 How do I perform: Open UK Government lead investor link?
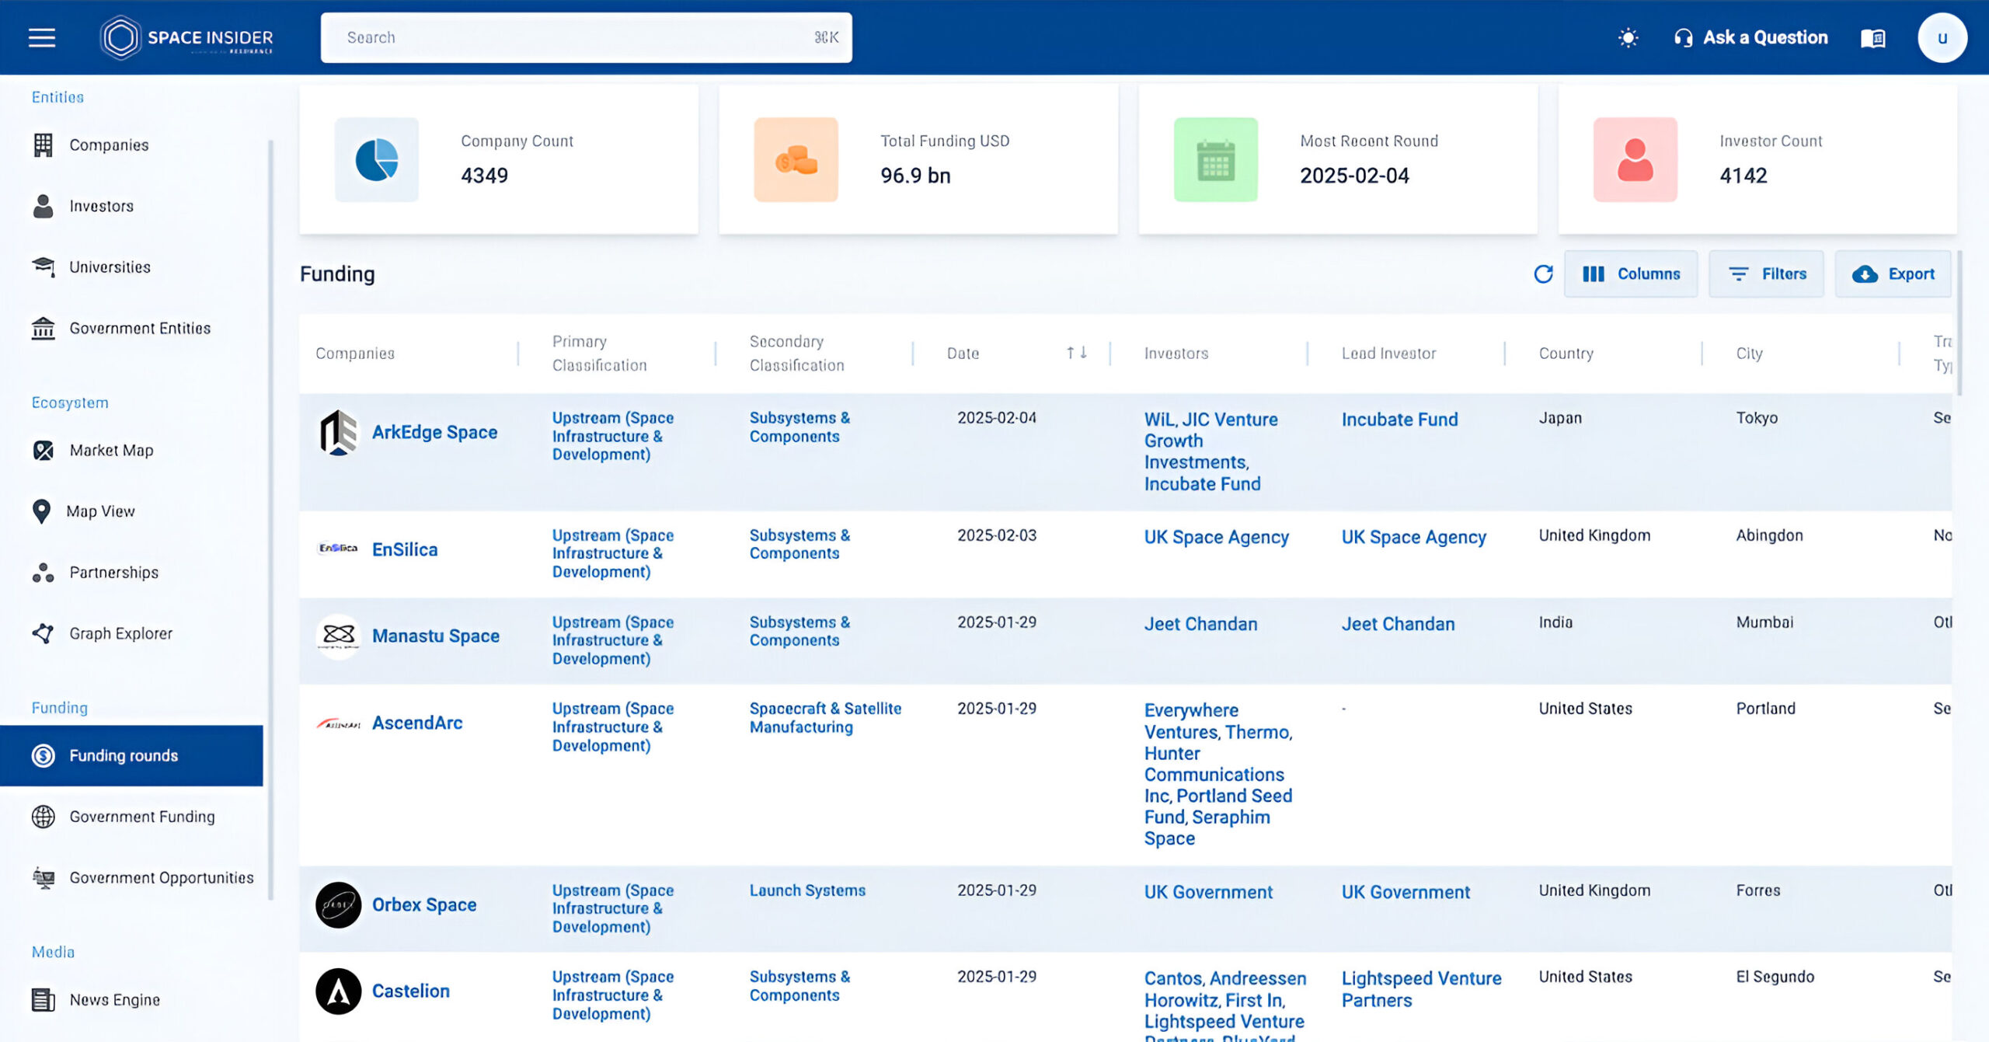pyautogui.click(x=1406, y=892)
